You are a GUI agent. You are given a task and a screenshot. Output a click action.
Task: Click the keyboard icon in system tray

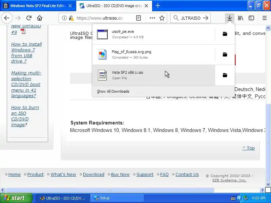233,198
